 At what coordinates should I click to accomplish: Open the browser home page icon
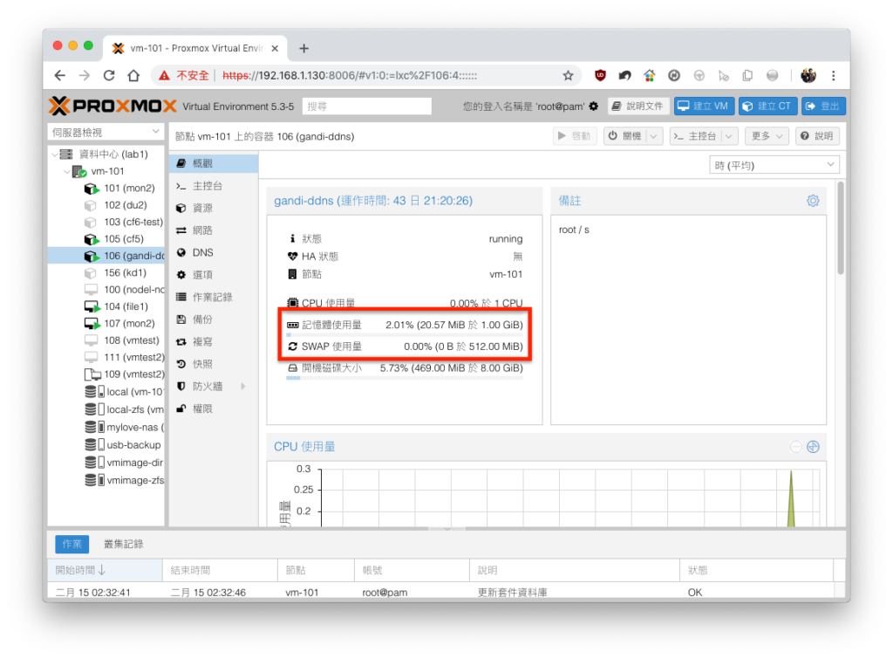pyautogui.click(x=133, y=75)
